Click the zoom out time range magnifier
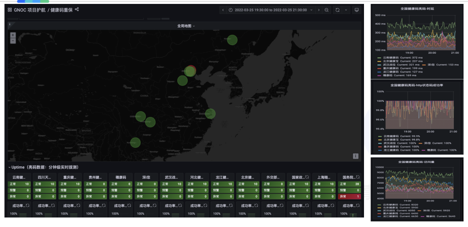The width and height of the screenshot is (468, 227). click(x=327, y=10)
